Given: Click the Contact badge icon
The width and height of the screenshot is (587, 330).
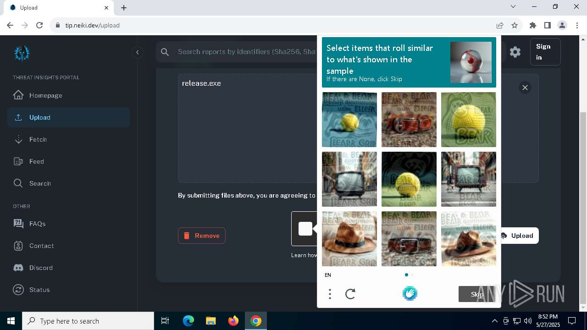Looking at the screenshot, I should pos(18,246).
